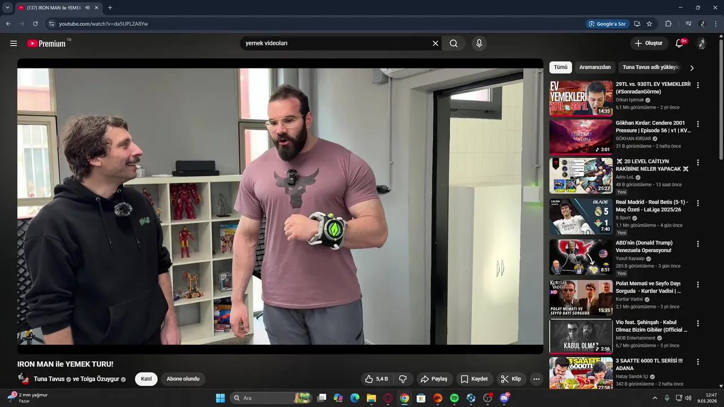Screen dimensions: 724x407
Task: Open more actions below video
Action: [x=536, y=379]
